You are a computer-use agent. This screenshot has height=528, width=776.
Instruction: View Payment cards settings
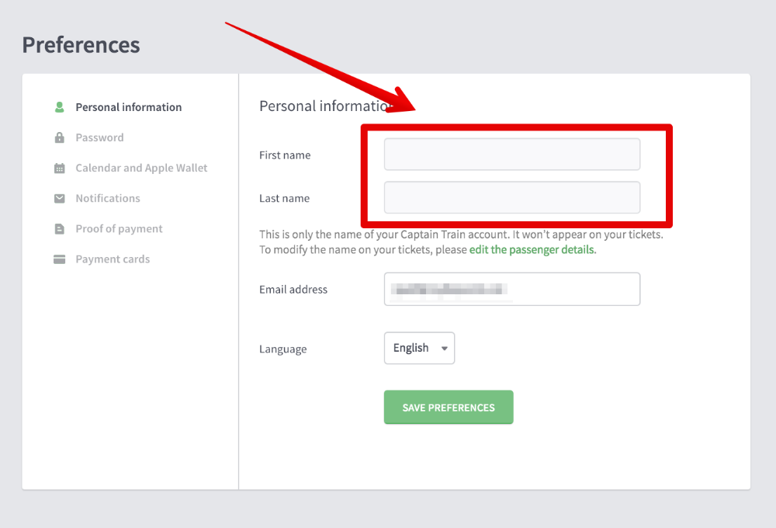[x=113, y=259]
